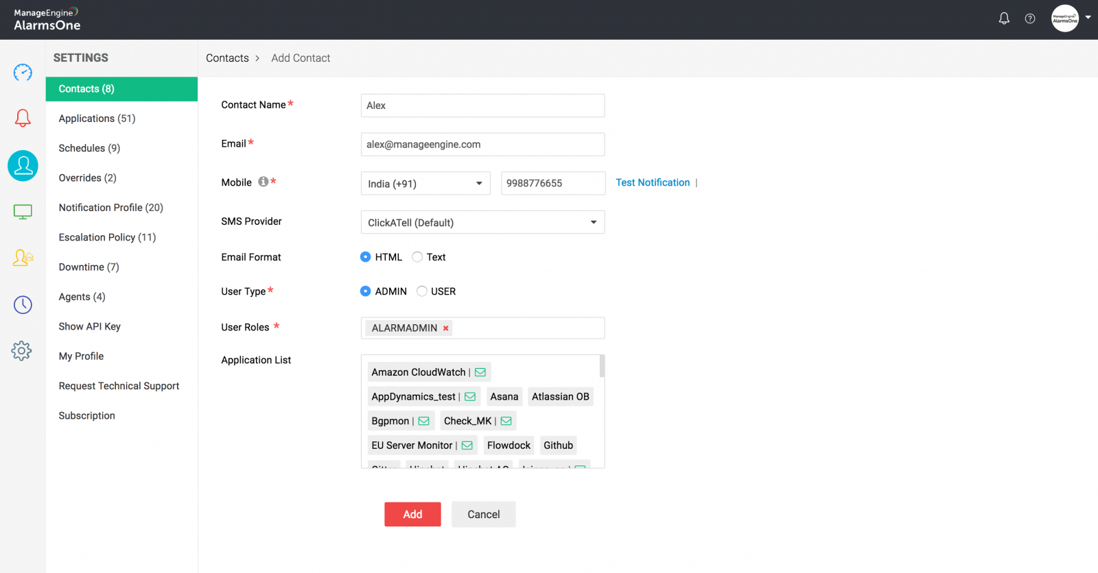1098x573 pixels.
Task: Click the User Roles input box
Action: tap(482, 328)
